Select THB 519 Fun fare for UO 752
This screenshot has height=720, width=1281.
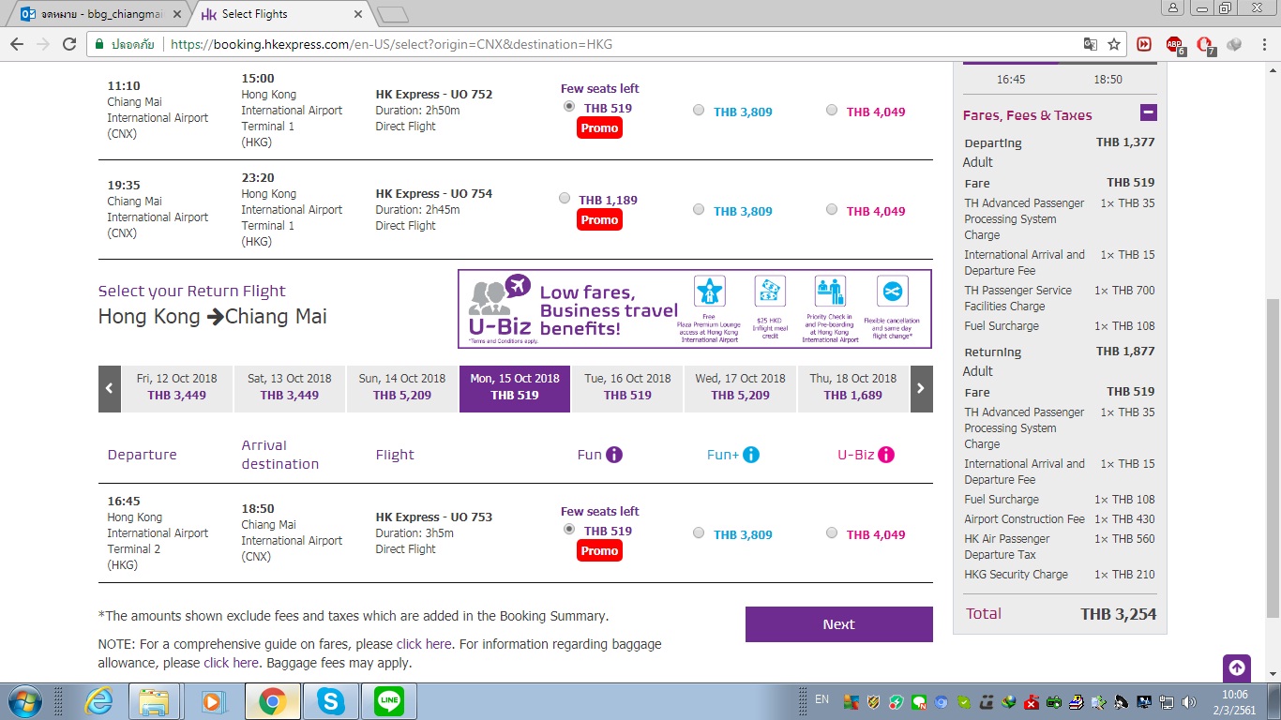(569, 107)
